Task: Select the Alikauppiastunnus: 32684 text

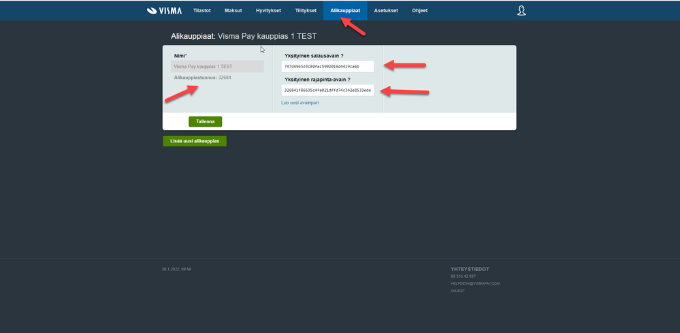Action: coord(203,78)
